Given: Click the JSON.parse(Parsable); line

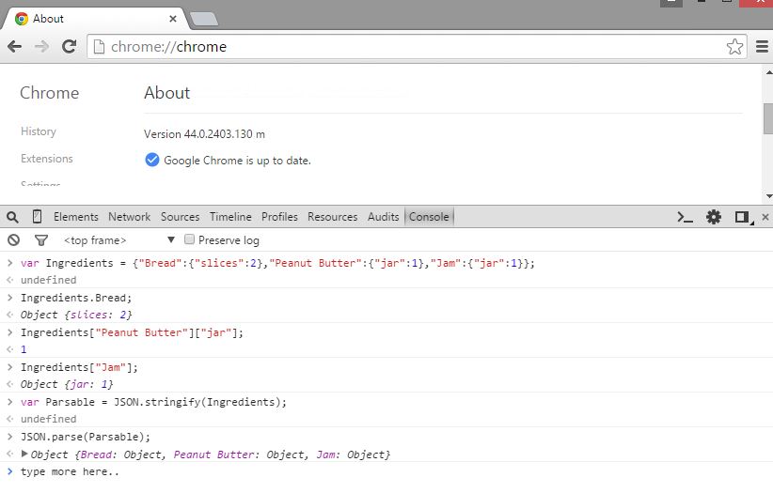Looking at the screenshot, I should [x=86, y=437].
